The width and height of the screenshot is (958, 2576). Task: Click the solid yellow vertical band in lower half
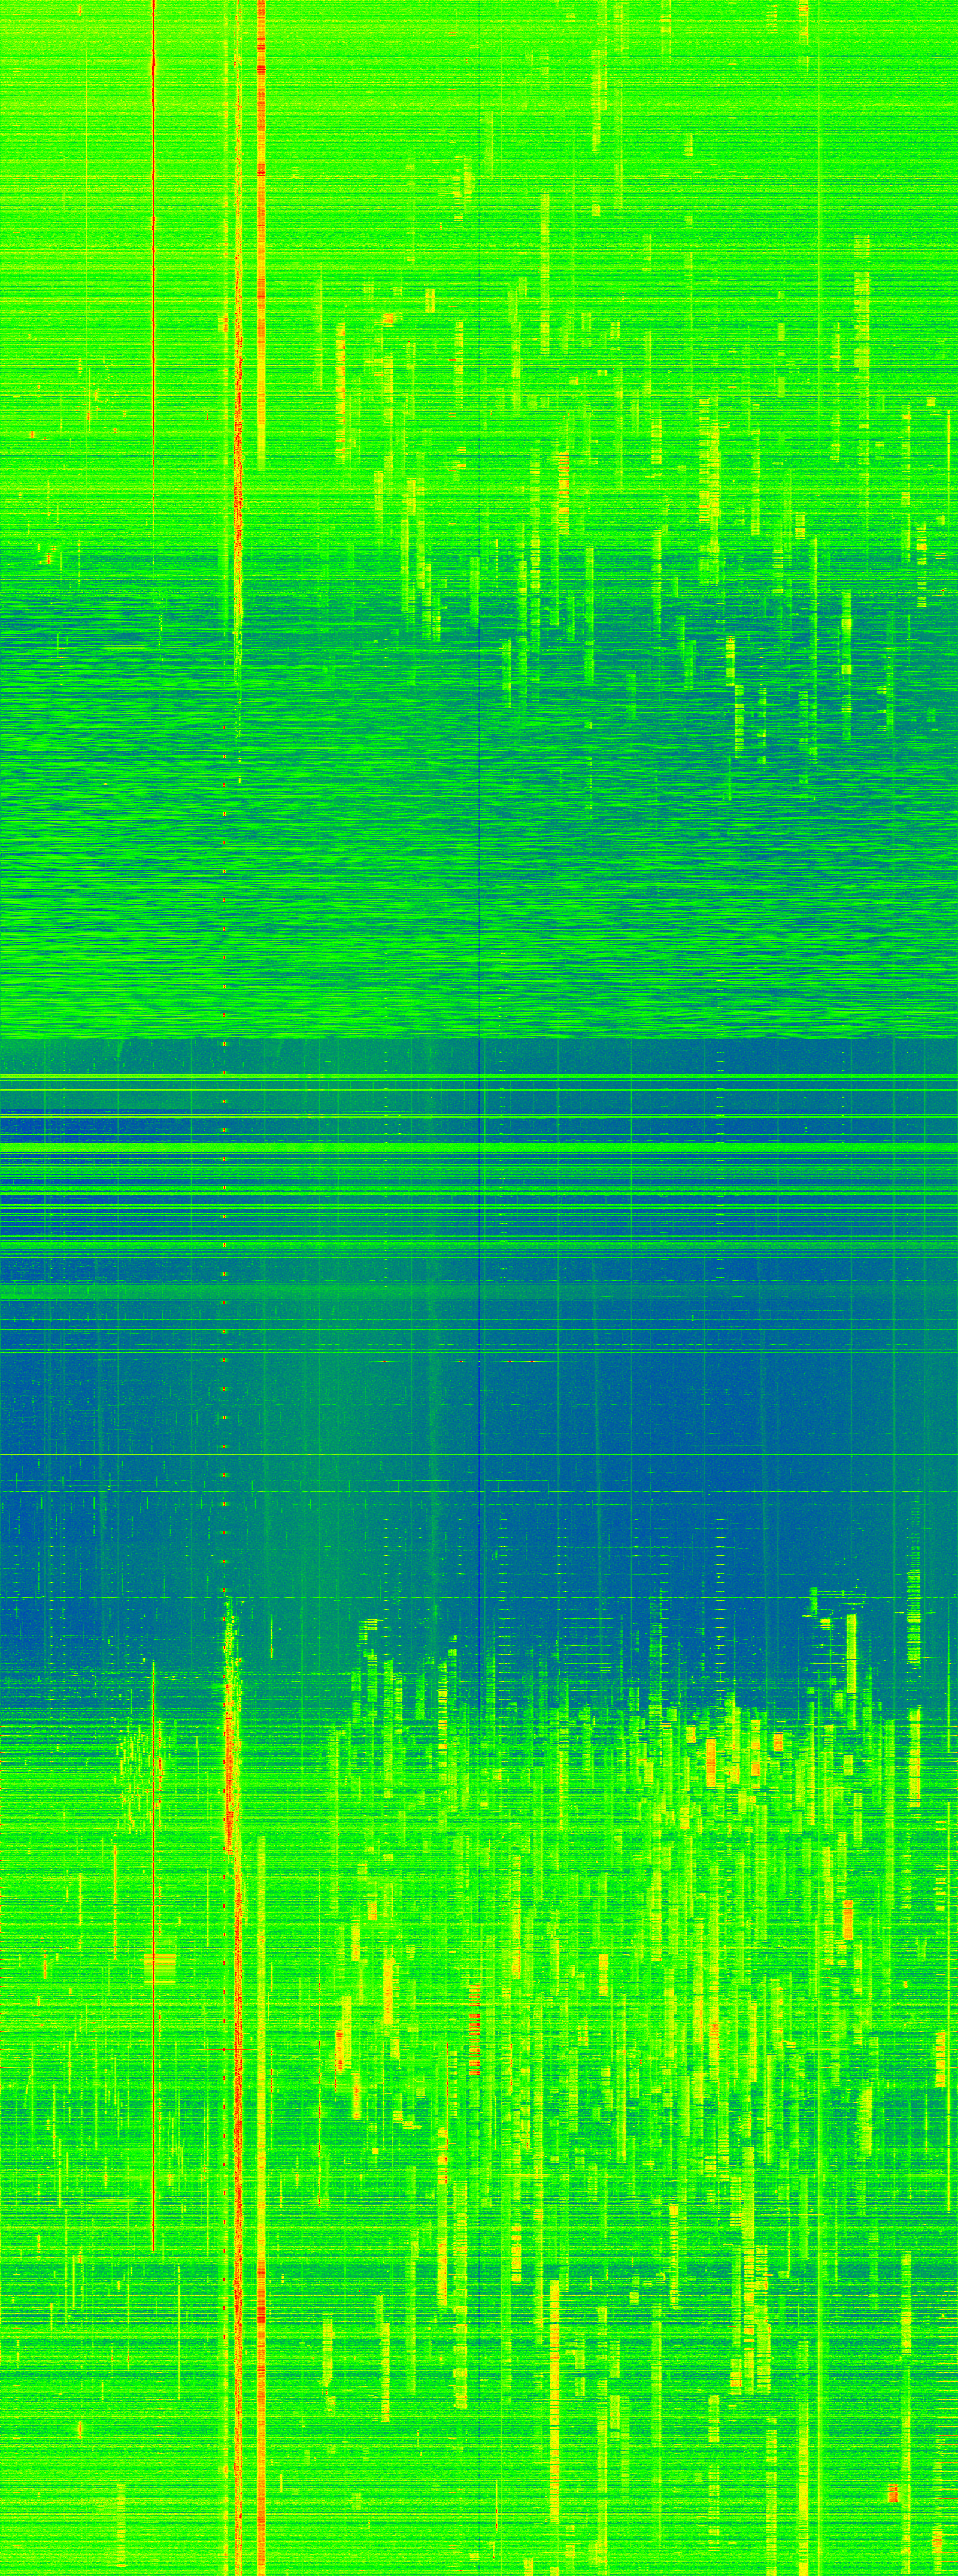click(x=261, y=2200)
